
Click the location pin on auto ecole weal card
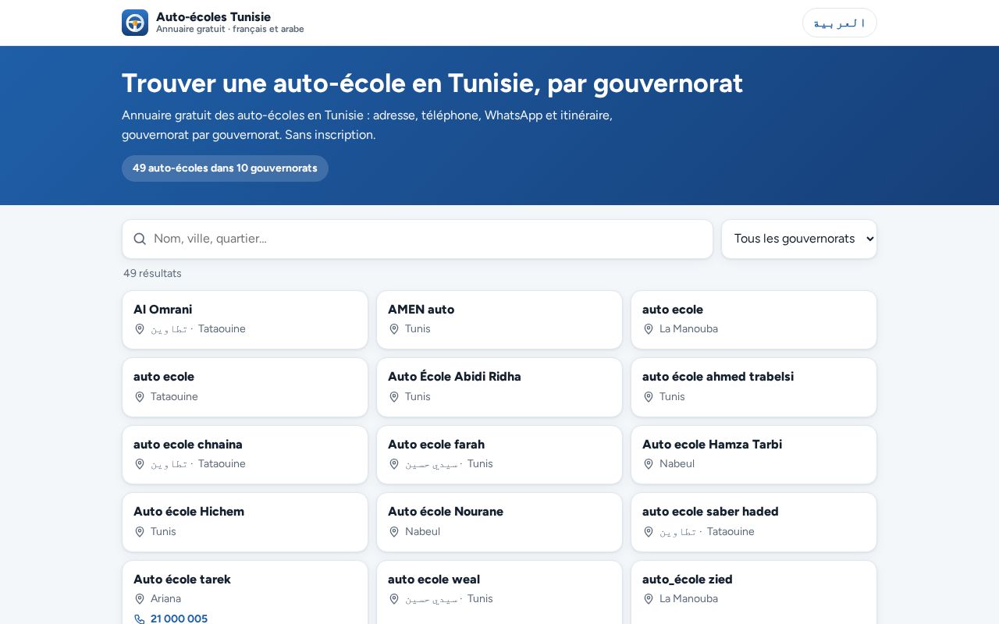394,599
